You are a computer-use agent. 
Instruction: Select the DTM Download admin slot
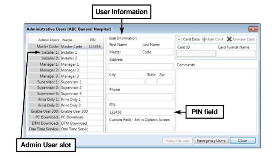point(66,123)
